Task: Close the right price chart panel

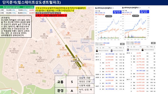Action: [x=149, y=8]
